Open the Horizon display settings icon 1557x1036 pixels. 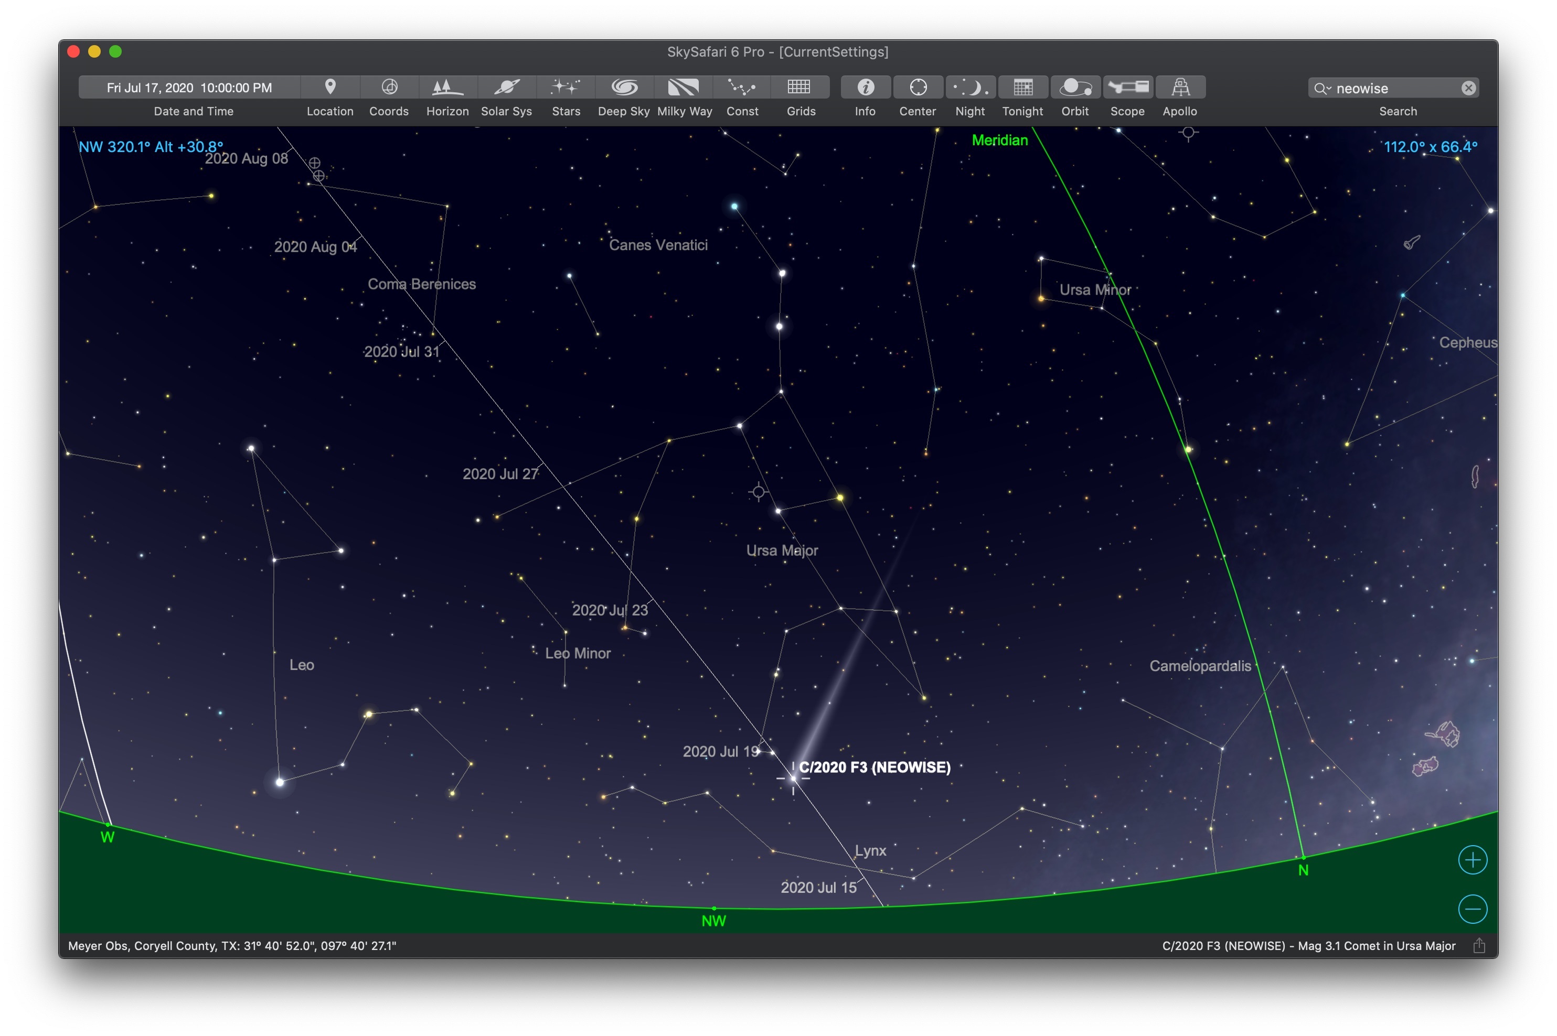(x=447, y=87)
